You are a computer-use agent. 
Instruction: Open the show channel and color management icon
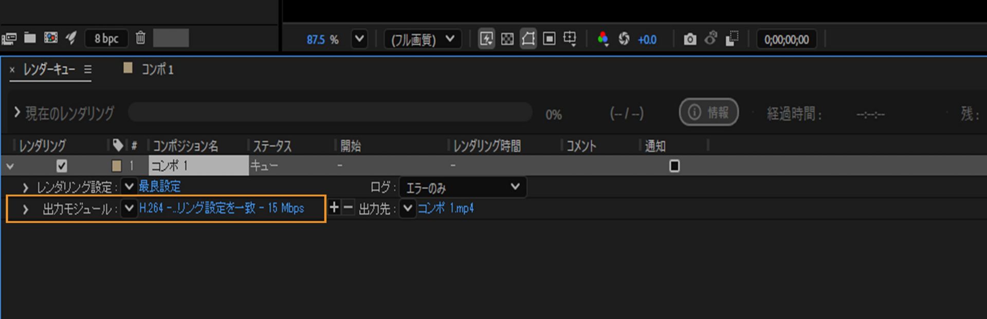pyautogui.click(x=603, y=39)
